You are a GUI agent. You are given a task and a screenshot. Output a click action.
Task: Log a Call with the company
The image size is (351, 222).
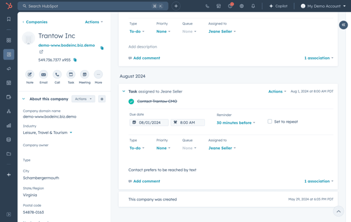coord(57,75)
